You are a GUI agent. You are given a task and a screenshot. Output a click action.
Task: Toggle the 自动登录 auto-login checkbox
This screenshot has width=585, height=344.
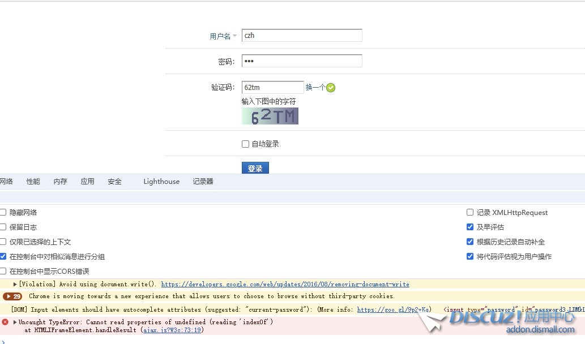[246, 144]
